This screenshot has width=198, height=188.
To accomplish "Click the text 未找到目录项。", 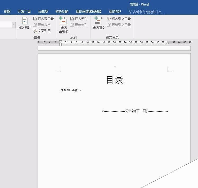I will click(70, 90).
